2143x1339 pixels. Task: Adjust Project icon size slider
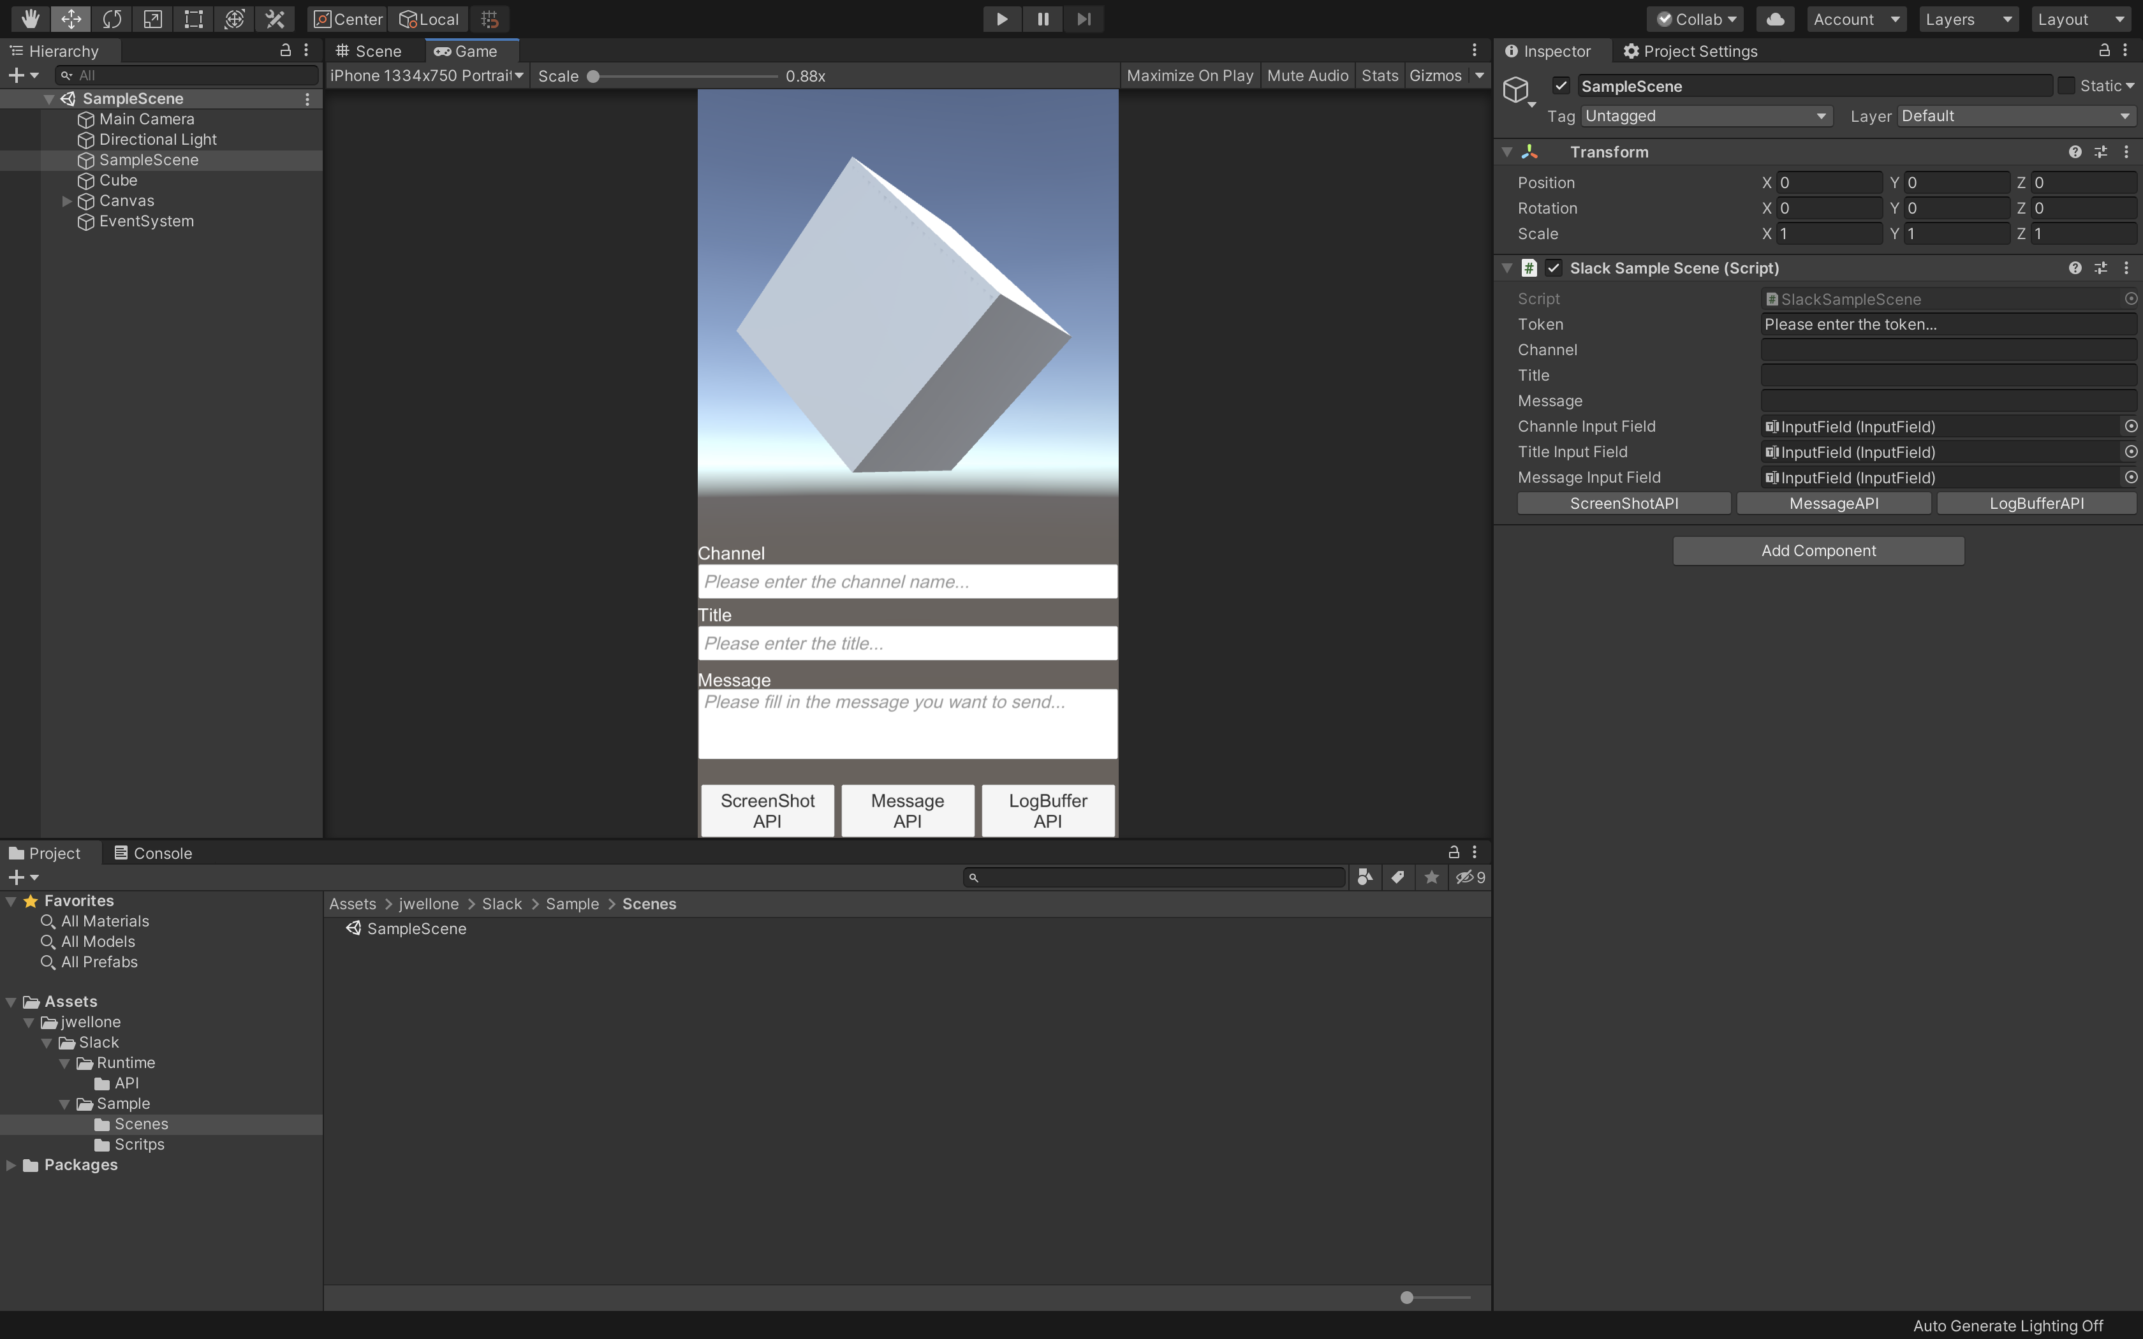point(1436,1298)
